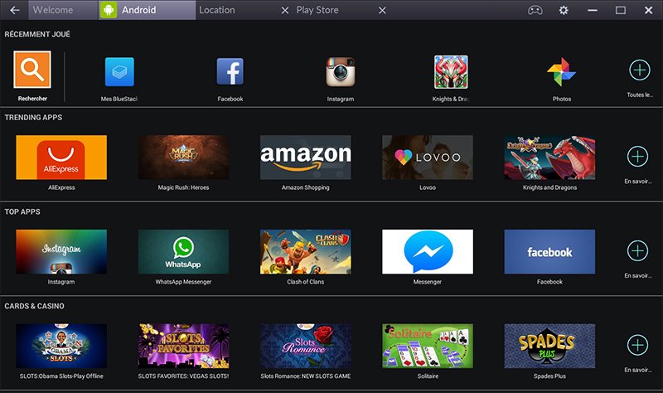This screenshot has width=663, height=393.
Task: Open the Photos pinwheel app
Action: pyautogui.click(x=562, y=71)
